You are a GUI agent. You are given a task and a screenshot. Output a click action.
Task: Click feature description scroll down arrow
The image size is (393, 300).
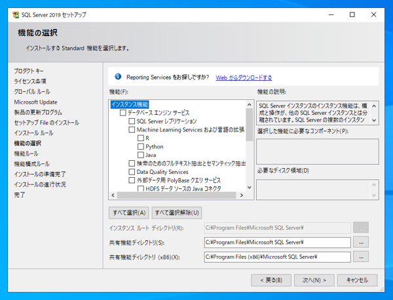point(374,120)
